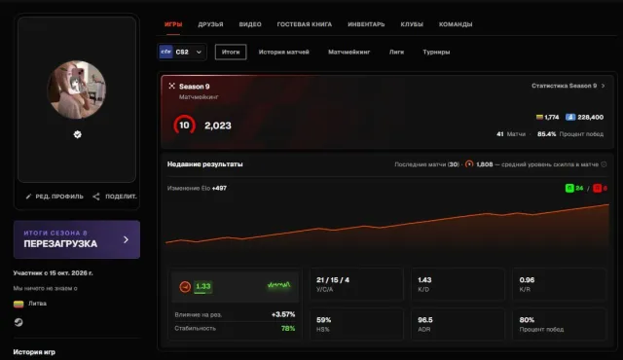Click the 2,023 Elo value
Image resolution: width=623 pixels, height=360 pixels.
[x=218, y=126]
